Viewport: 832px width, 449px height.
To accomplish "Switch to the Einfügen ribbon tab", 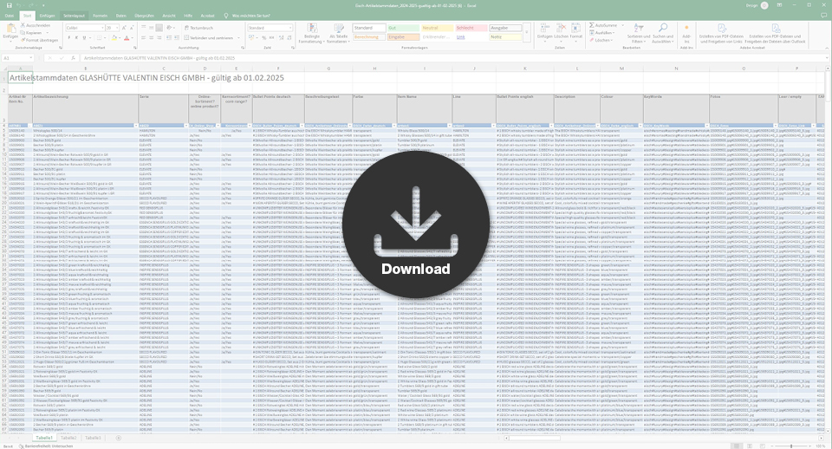I will click(47, 16).
